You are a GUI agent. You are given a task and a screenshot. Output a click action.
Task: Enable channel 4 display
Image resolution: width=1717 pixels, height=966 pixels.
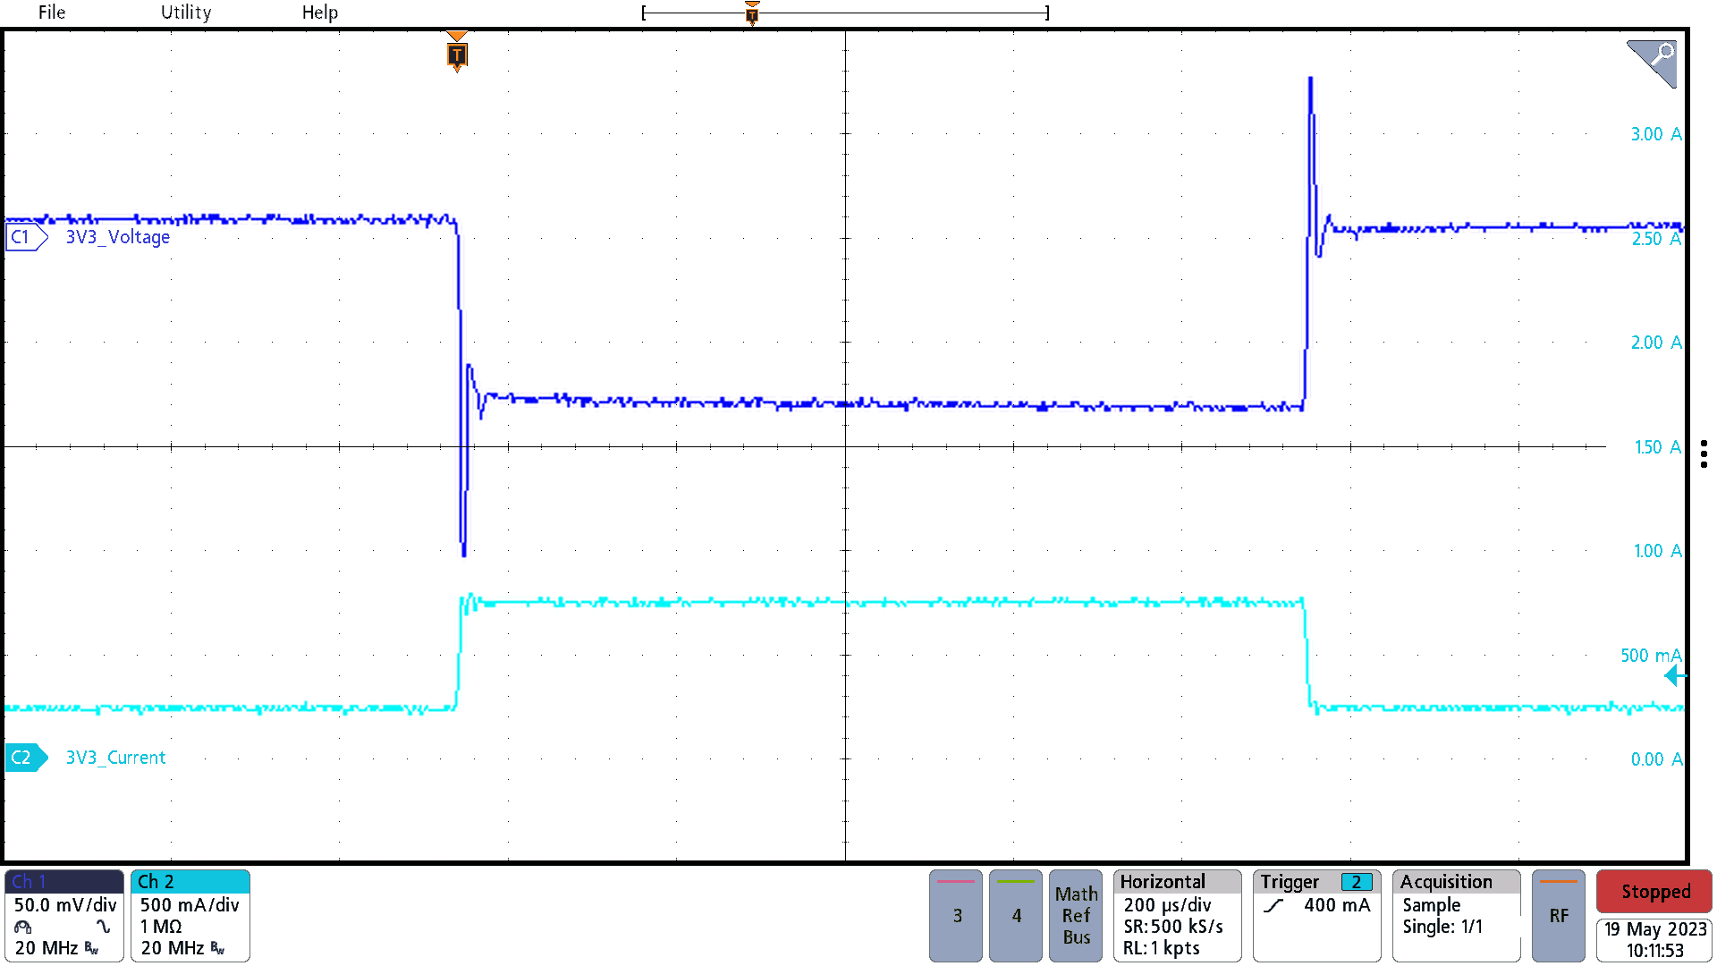[x=1016, y=915]
